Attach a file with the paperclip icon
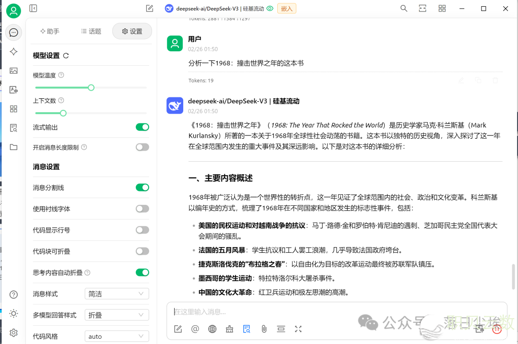518x344 pixels. tap(264, 329)
